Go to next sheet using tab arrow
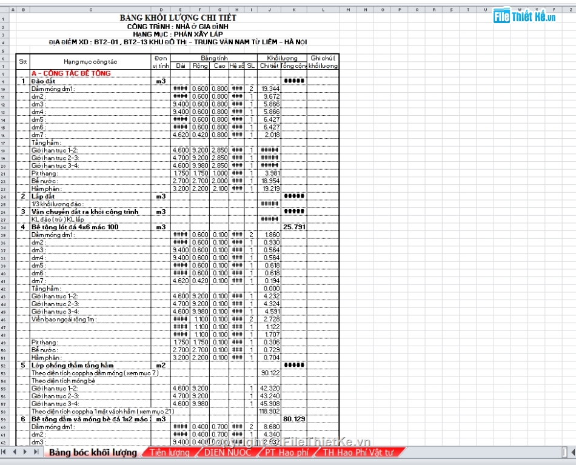This screenshot has height=465, width=576. point(25,452)
